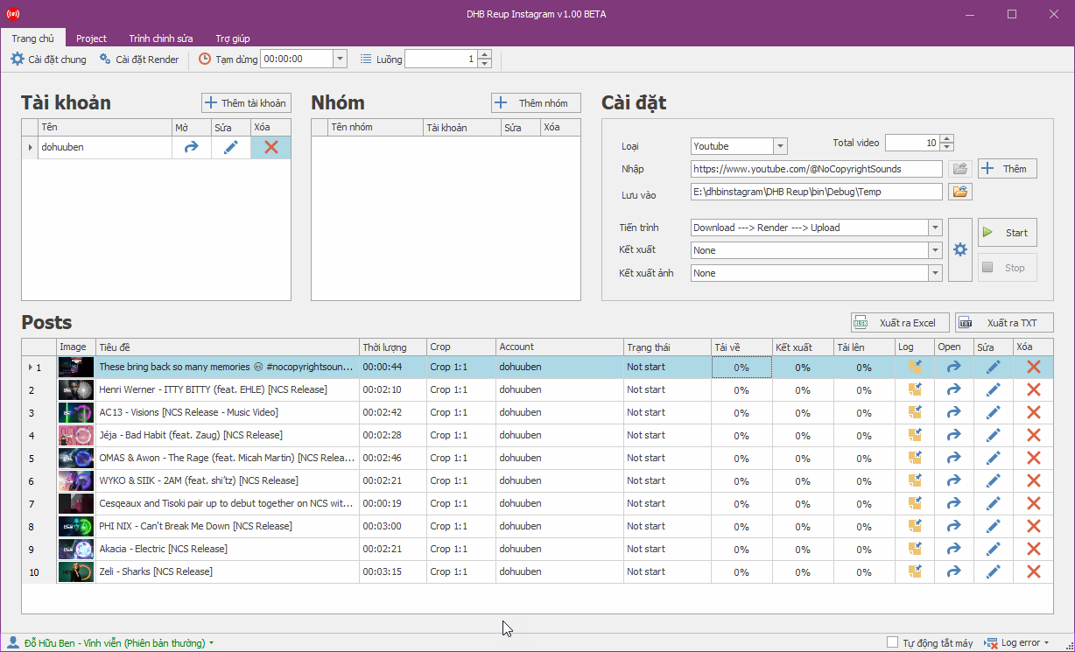The width and height of the screenshot is (1075, 652).
Task: View log for PHI NIX row
Action: tap(915, 526)
